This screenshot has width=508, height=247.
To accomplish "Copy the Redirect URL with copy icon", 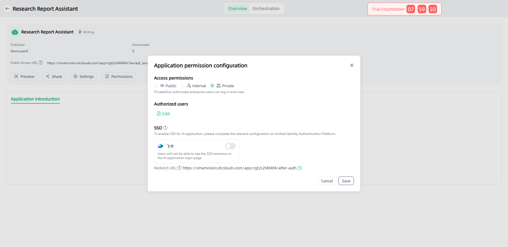I will pyautogui.click(x=300, y=168).
